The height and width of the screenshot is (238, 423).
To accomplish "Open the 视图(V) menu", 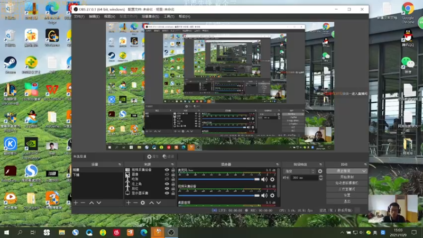I will (109, 16).
